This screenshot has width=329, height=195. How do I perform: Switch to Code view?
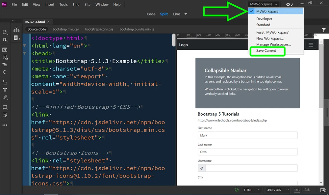point(151,14)
